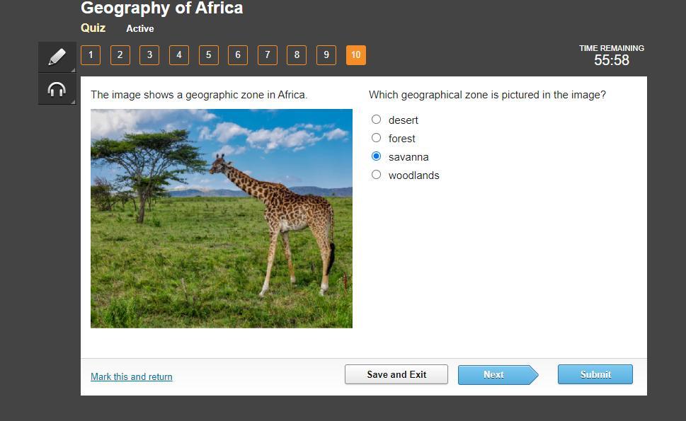
Task: Select current question 10 tab
Action: 356,55
